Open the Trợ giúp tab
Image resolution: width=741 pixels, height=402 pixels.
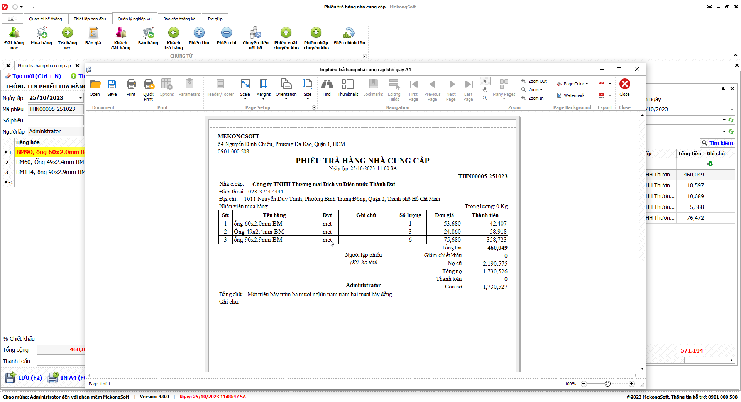tap(215, 19)
